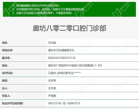Click the address ending in 6-1-101
Screen dimensions: 139x109
pyautogui.click(x=75, y=65)
